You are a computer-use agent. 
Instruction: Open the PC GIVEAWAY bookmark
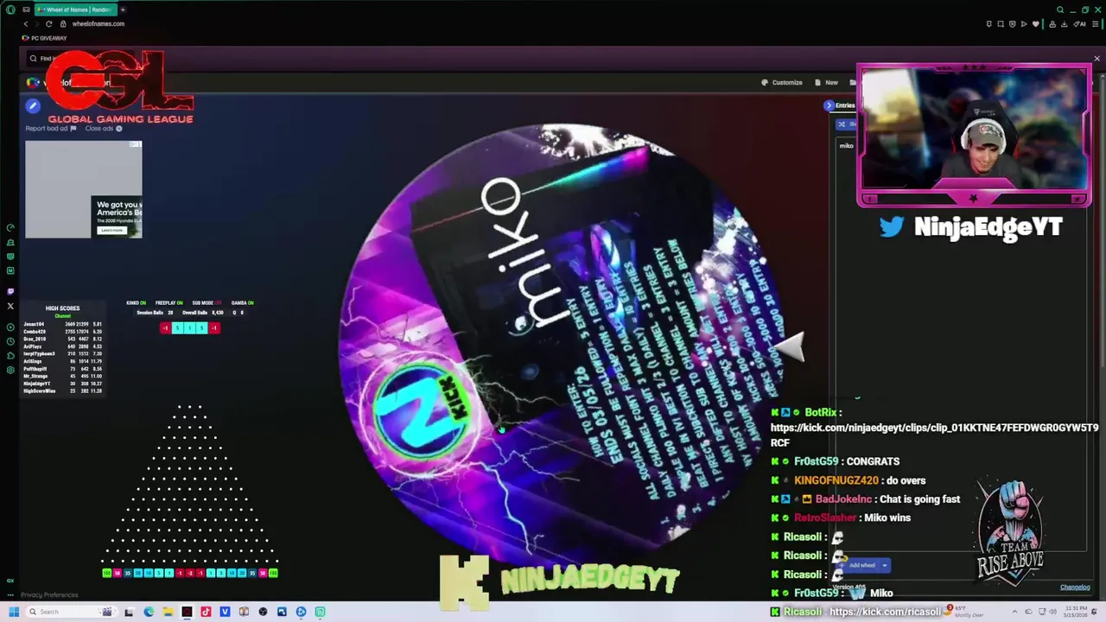[x=45, y=38]
